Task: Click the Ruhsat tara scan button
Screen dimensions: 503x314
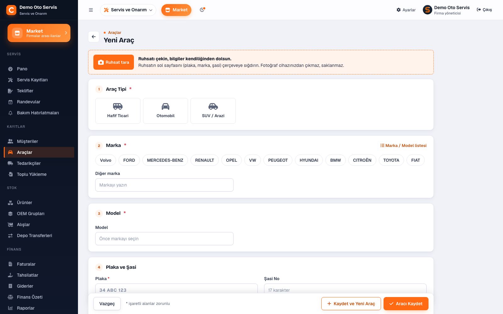Action: (x=113, y=62)
